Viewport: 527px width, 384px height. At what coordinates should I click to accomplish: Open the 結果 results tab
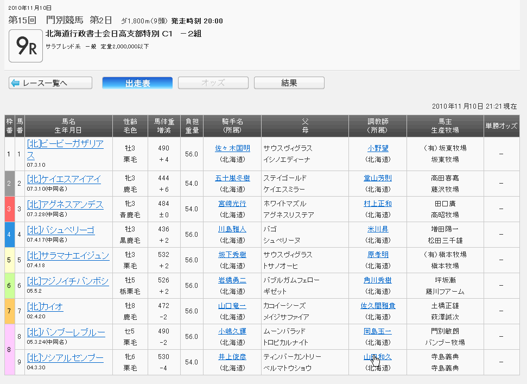pos(289,83)
